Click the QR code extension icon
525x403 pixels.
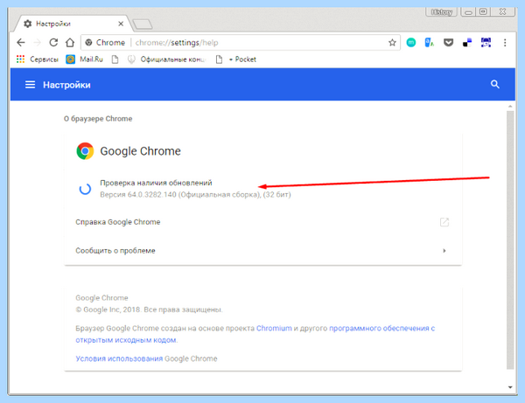point(486,43)
